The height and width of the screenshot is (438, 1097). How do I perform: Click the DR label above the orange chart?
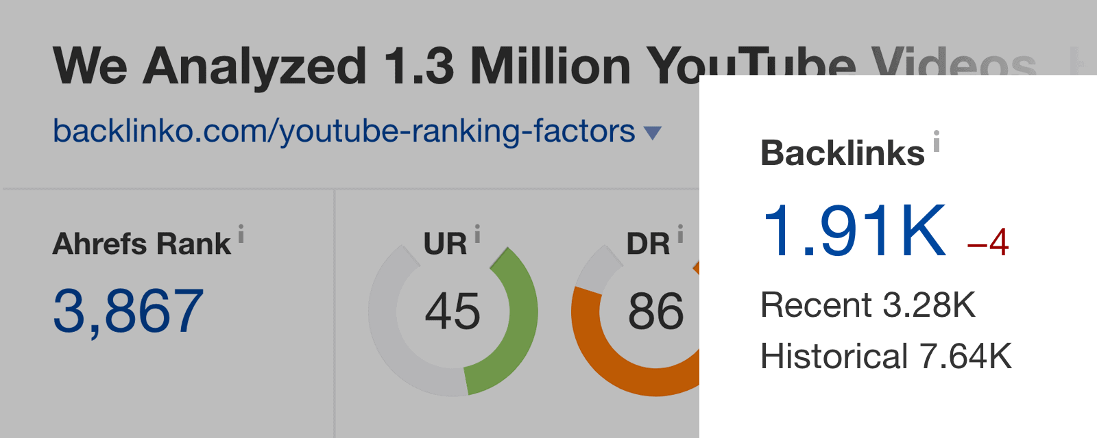[x=648, y=244]
